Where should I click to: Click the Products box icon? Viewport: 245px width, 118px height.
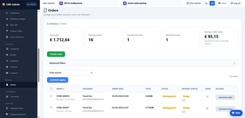(7, 67)
